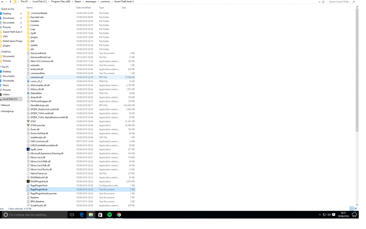
Task: Click Local Disk (C:) in breadcrumb path
Action: click(40, 1)
